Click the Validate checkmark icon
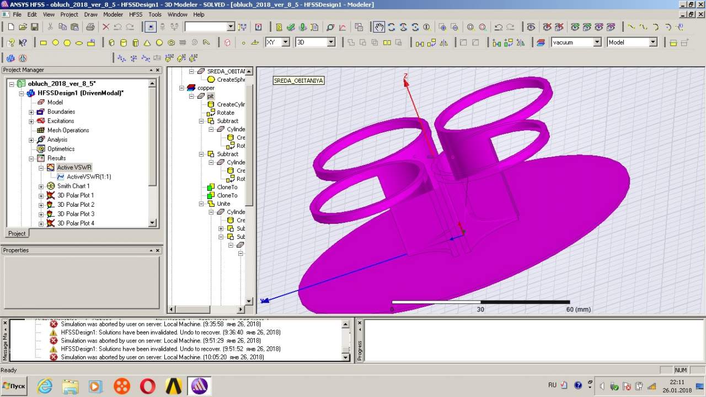Image resolution: width=706 pixels, height=397 pixels. pos(291,27)
